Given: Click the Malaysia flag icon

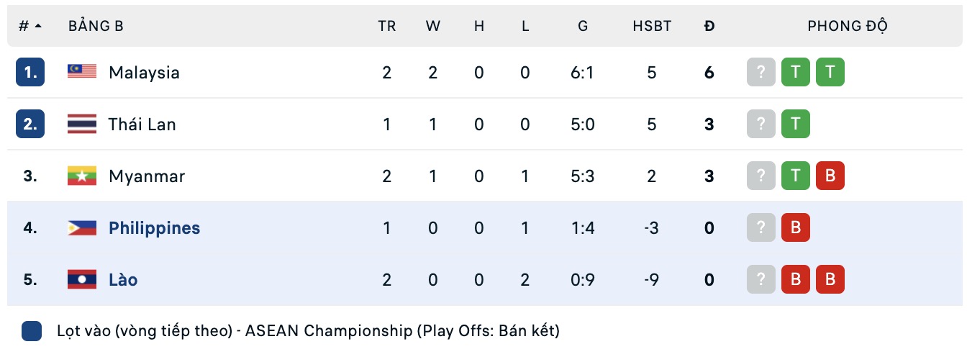Looking at the screenshot, I should (x=82, y=72).
